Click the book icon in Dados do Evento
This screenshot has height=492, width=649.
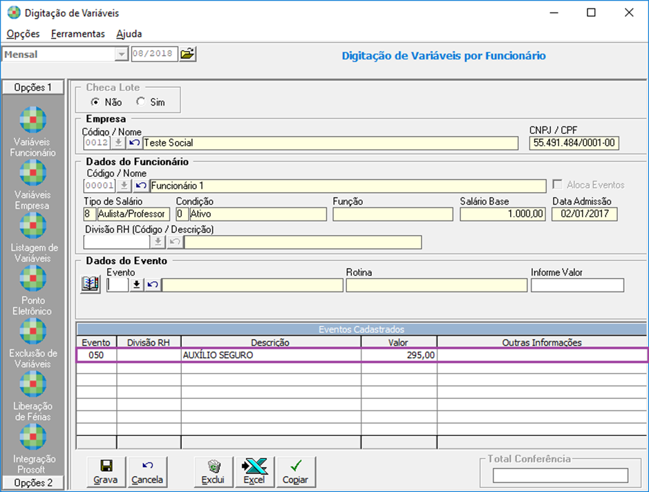point(91,284)
